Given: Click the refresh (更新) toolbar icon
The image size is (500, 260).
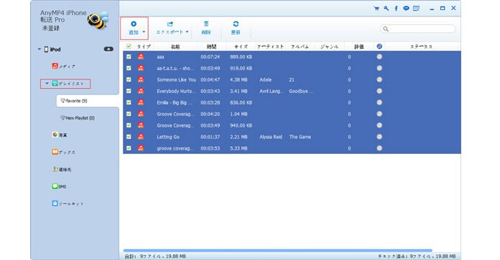Looking at the screenshot, I should (x=236, y=24).
